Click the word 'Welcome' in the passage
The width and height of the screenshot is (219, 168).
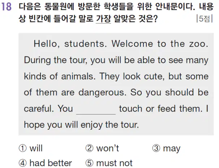point(132,44)
